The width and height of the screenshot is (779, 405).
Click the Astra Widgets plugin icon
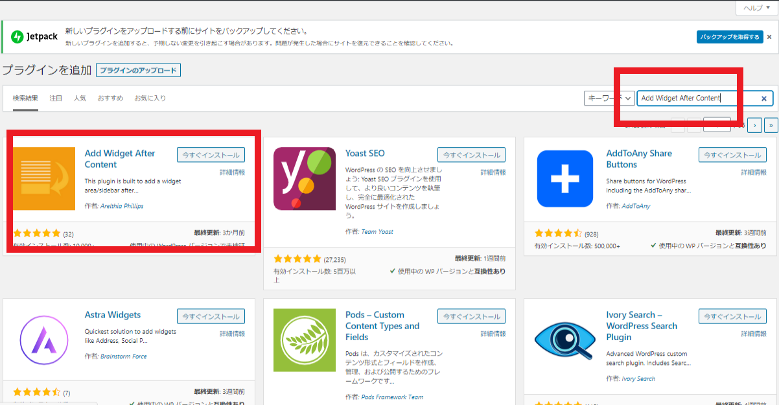click(44, 340)
